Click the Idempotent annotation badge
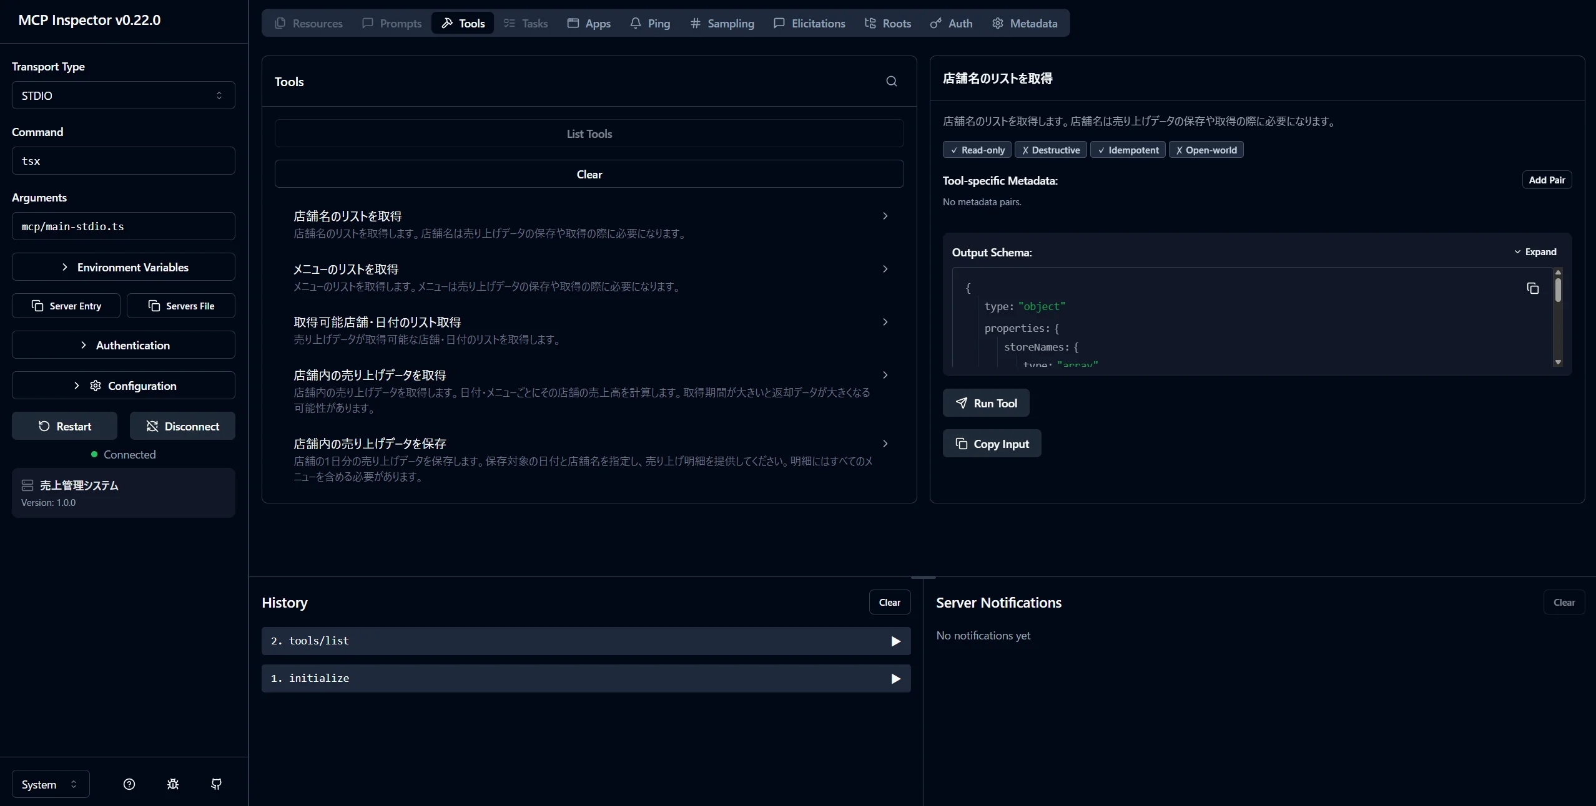Screen dimensions: 1596x806 tap(1128, 150)
